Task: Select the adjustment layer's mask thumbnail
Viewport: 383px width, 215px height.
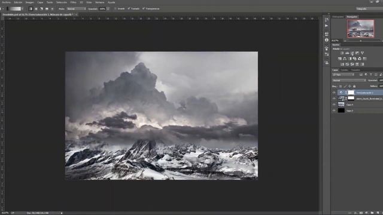Action: coord(351,93)
